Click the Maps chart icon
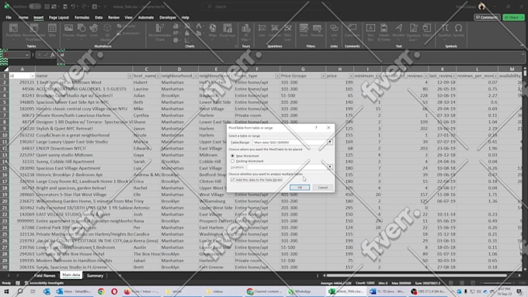The image size is (528, 297). [213, 30]
